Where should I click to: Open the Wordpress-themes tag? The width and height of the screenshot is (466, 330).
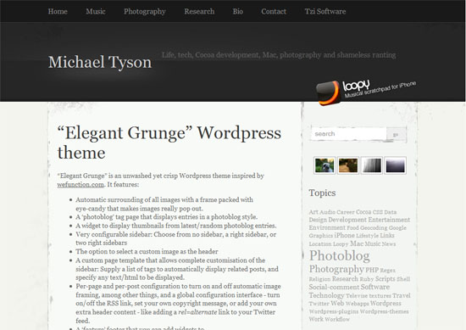(385, 311)
